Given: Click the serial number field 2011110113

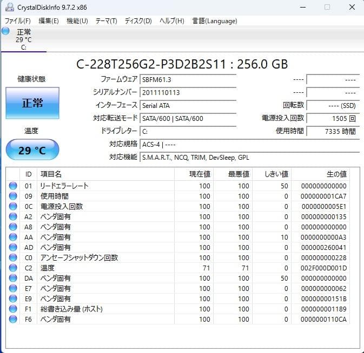Looking at the screenshot, I should 188,93.
